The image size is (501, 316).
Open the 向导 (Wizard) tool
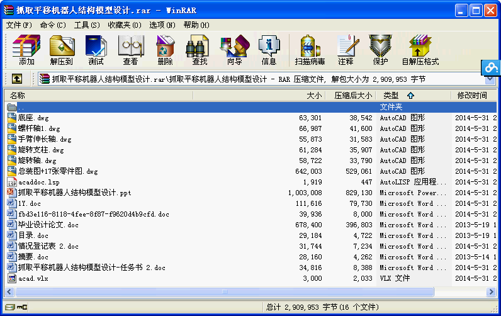234,50
